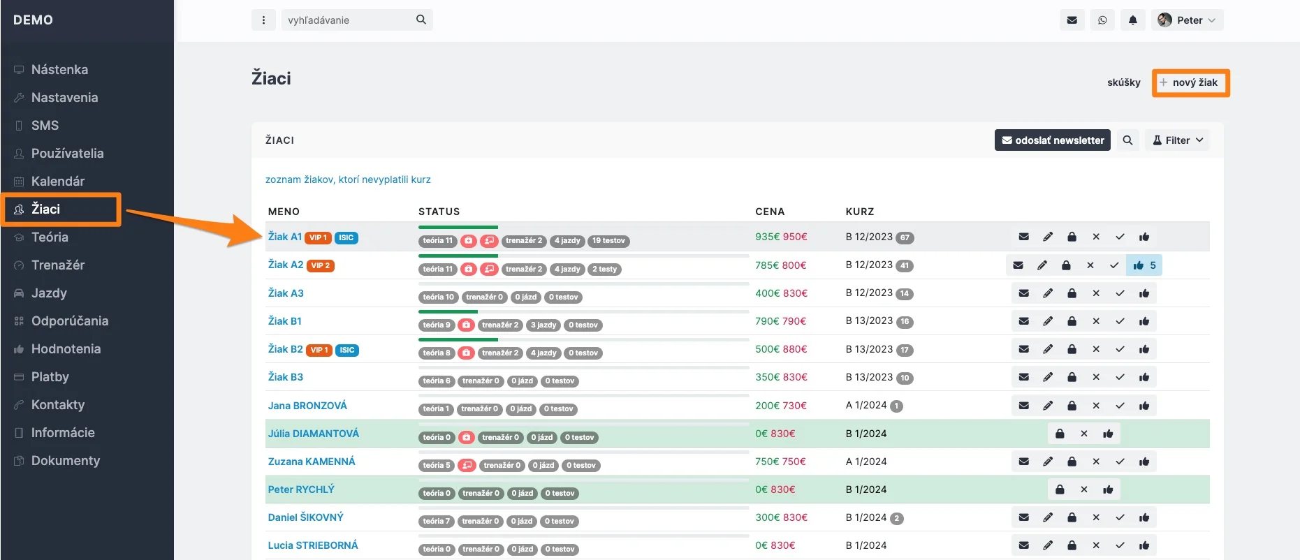Click the pencil edit icon for Žiak A1
This screenshot has height=560, width=1300.
pyautogui.click(x=1048, y=237)
